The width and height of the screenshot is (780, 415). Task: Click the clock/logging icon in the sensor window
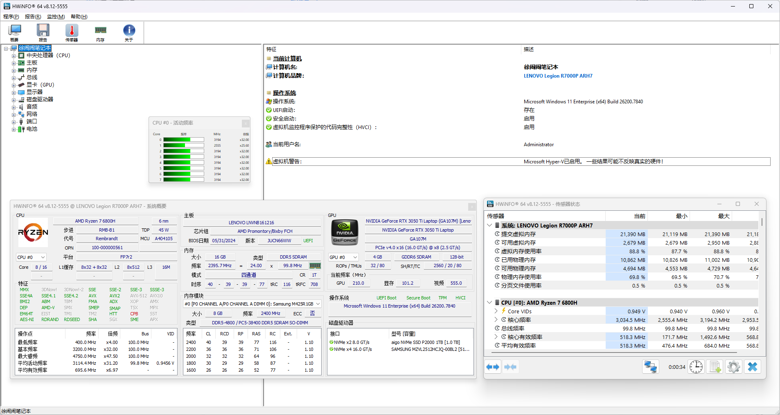(696, 366)
